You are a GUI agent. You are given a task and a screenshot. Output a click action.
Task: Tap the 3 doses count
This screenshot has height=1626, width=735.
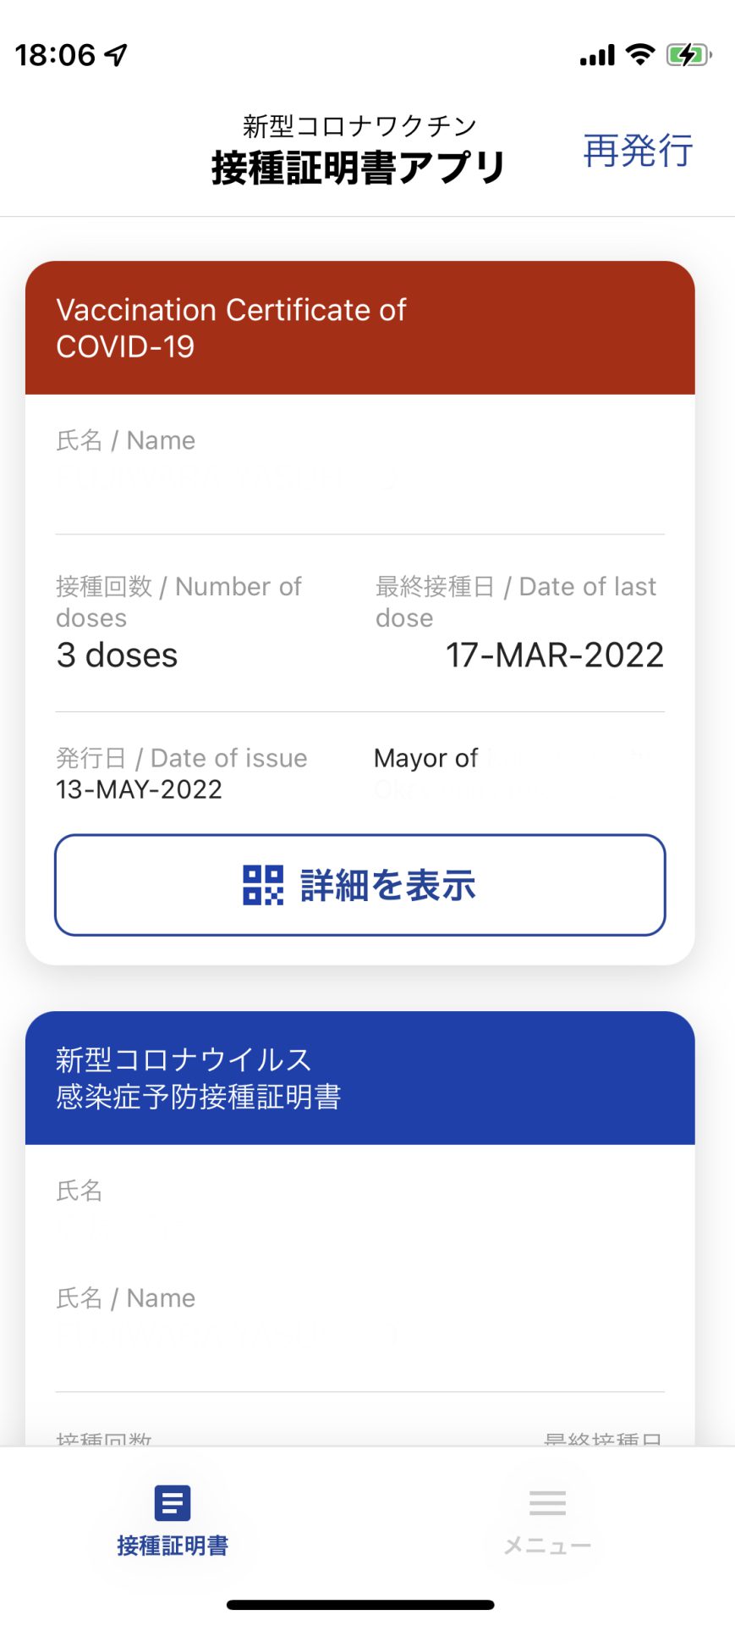[117, 655]
